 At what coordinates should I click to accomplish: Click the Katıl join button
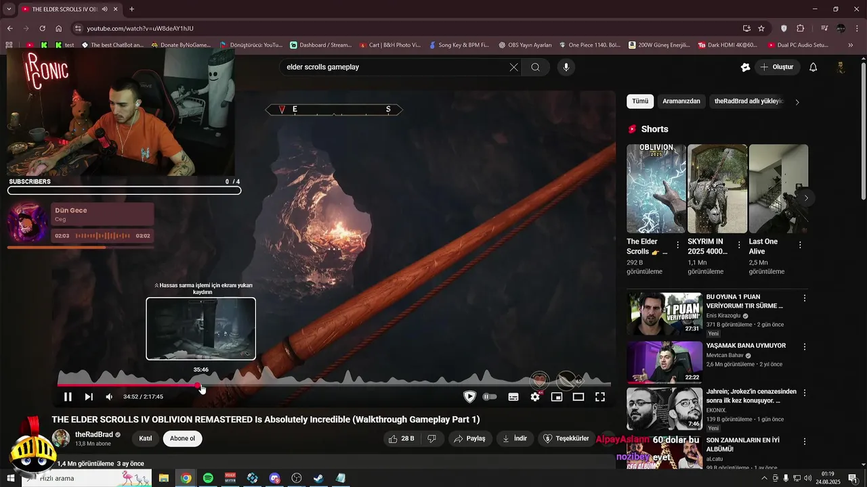tap(145, 438)
